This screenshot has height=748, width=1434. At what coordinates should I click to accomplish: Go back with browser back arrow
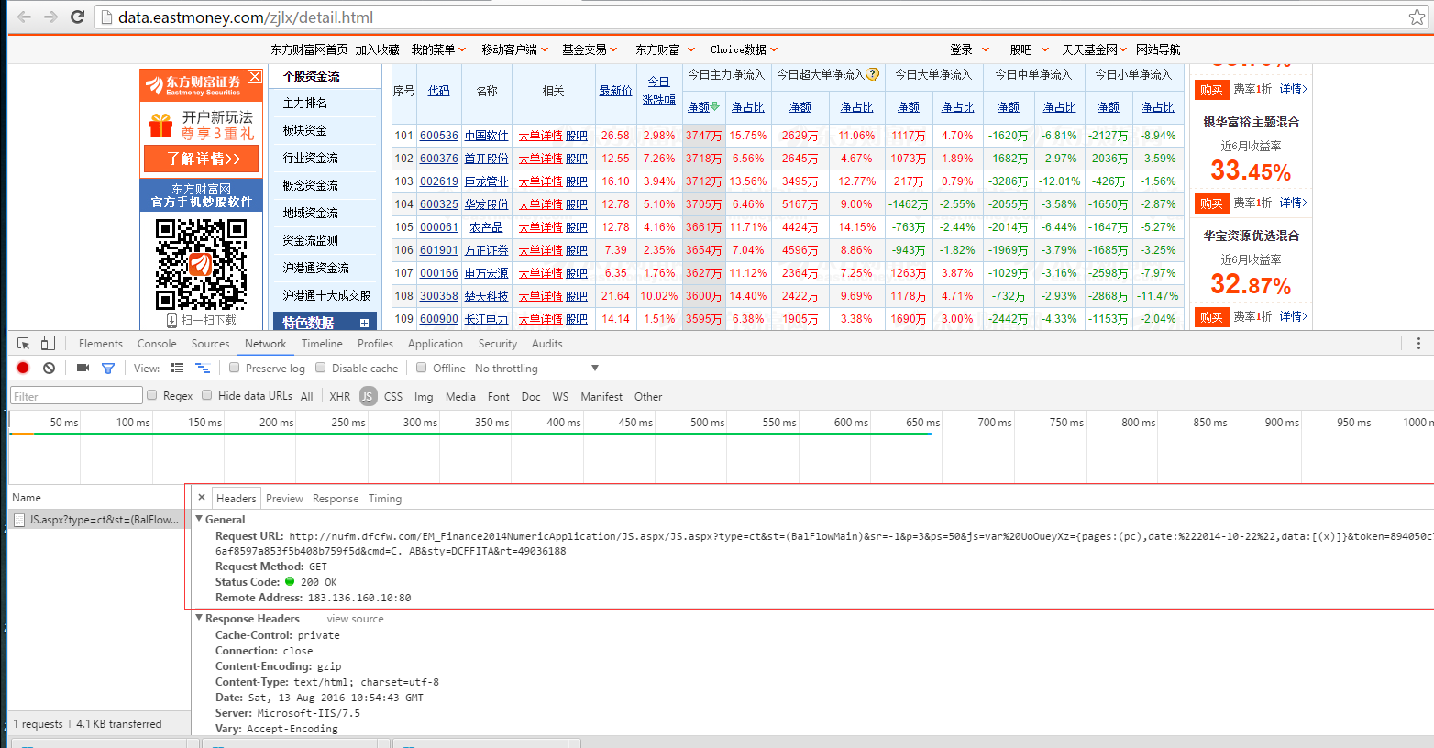coord(25,16)
